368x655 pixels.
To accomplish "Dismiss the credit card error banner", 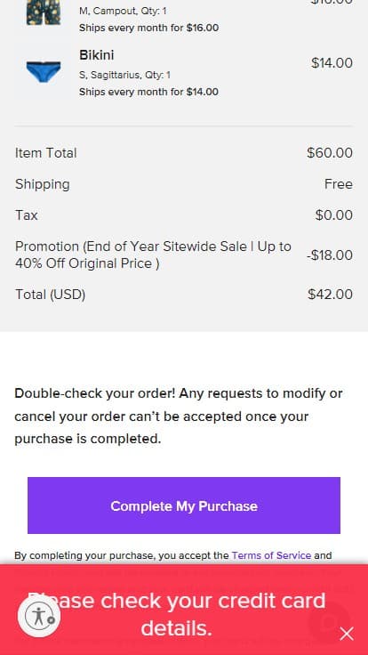I will pos(347,634).
